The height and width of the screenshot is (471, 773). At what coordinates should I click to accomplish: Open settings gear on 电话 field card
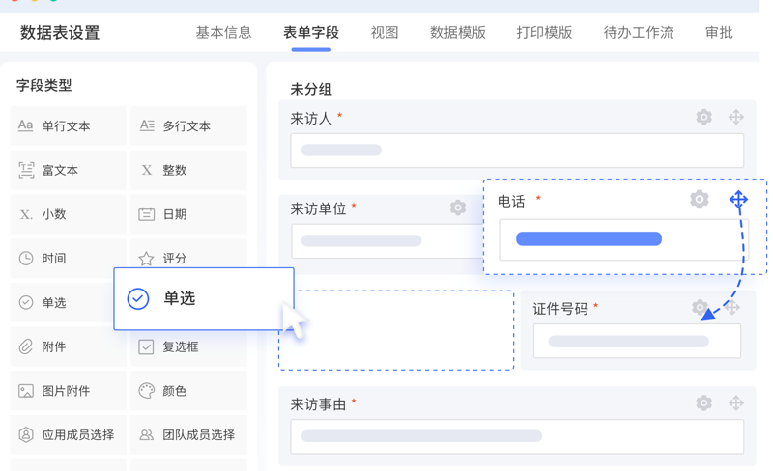pos(699,200)
